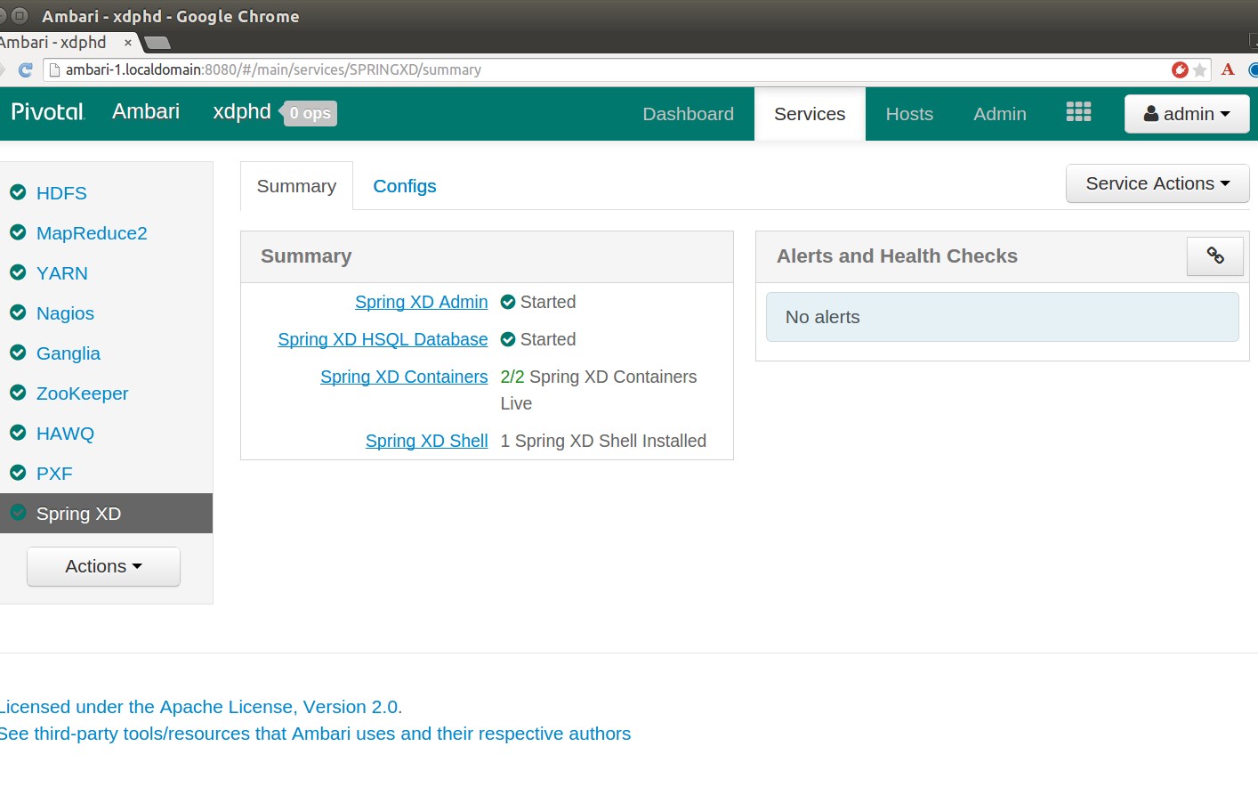Switch to the Configs tab

(404, 186)
